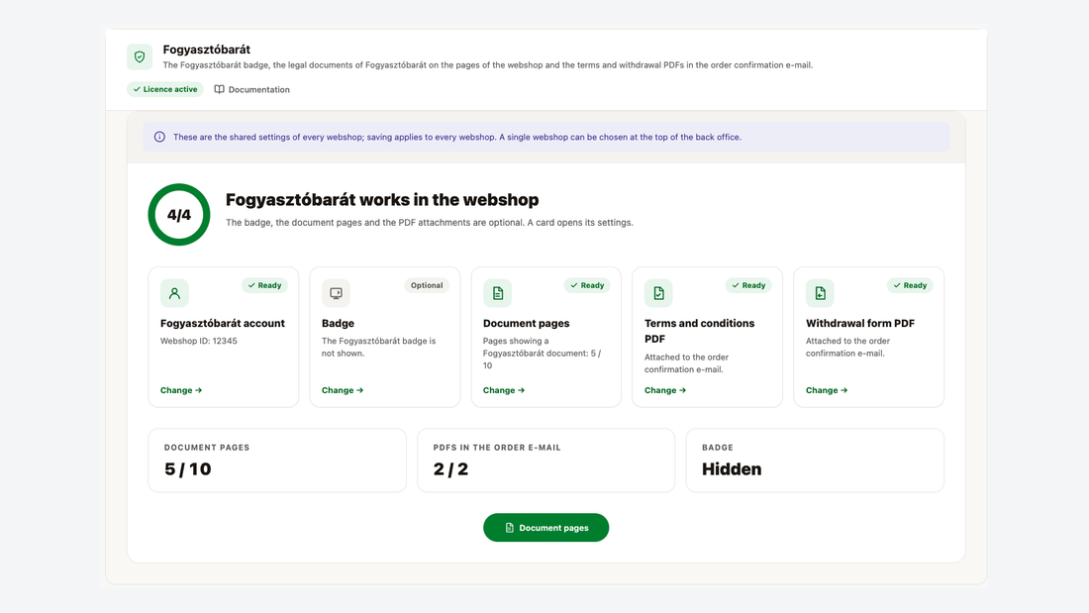
Task: Open the Documentation link
Action: (x=251, y=90)
